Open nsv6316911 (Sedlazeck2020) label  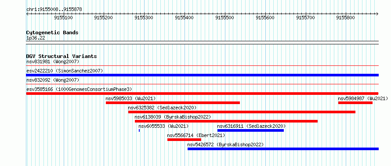(x=251, y=126)
